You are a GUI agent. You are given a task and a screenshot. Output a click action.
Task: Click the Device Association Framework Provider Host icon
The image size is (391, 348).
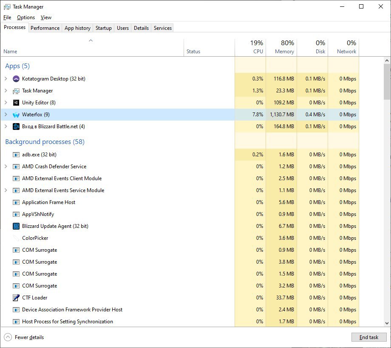point(16,310)
